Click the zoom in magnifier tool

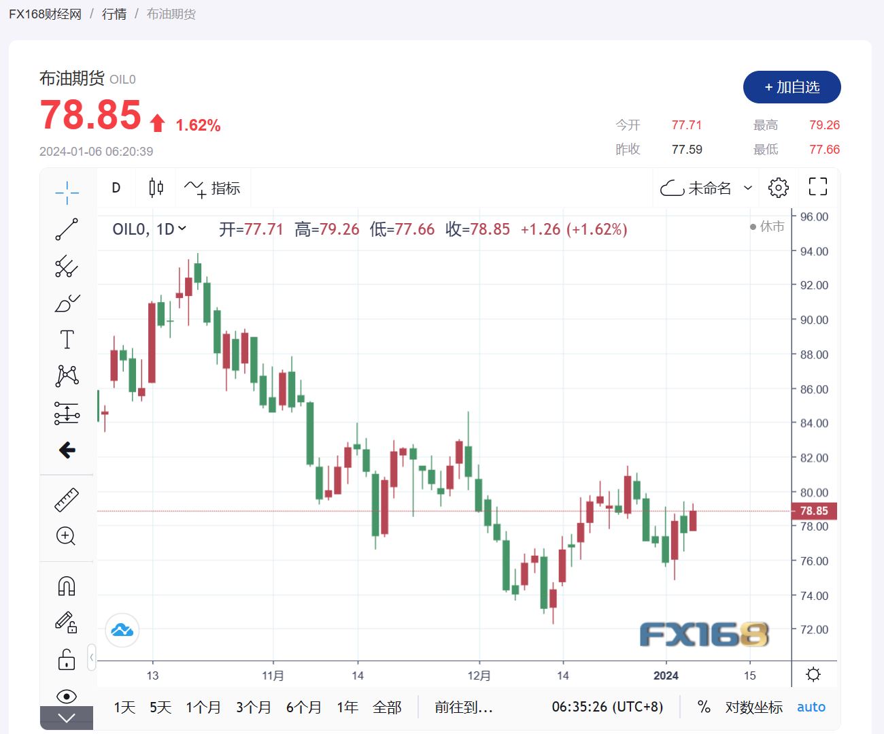(67, 536)
